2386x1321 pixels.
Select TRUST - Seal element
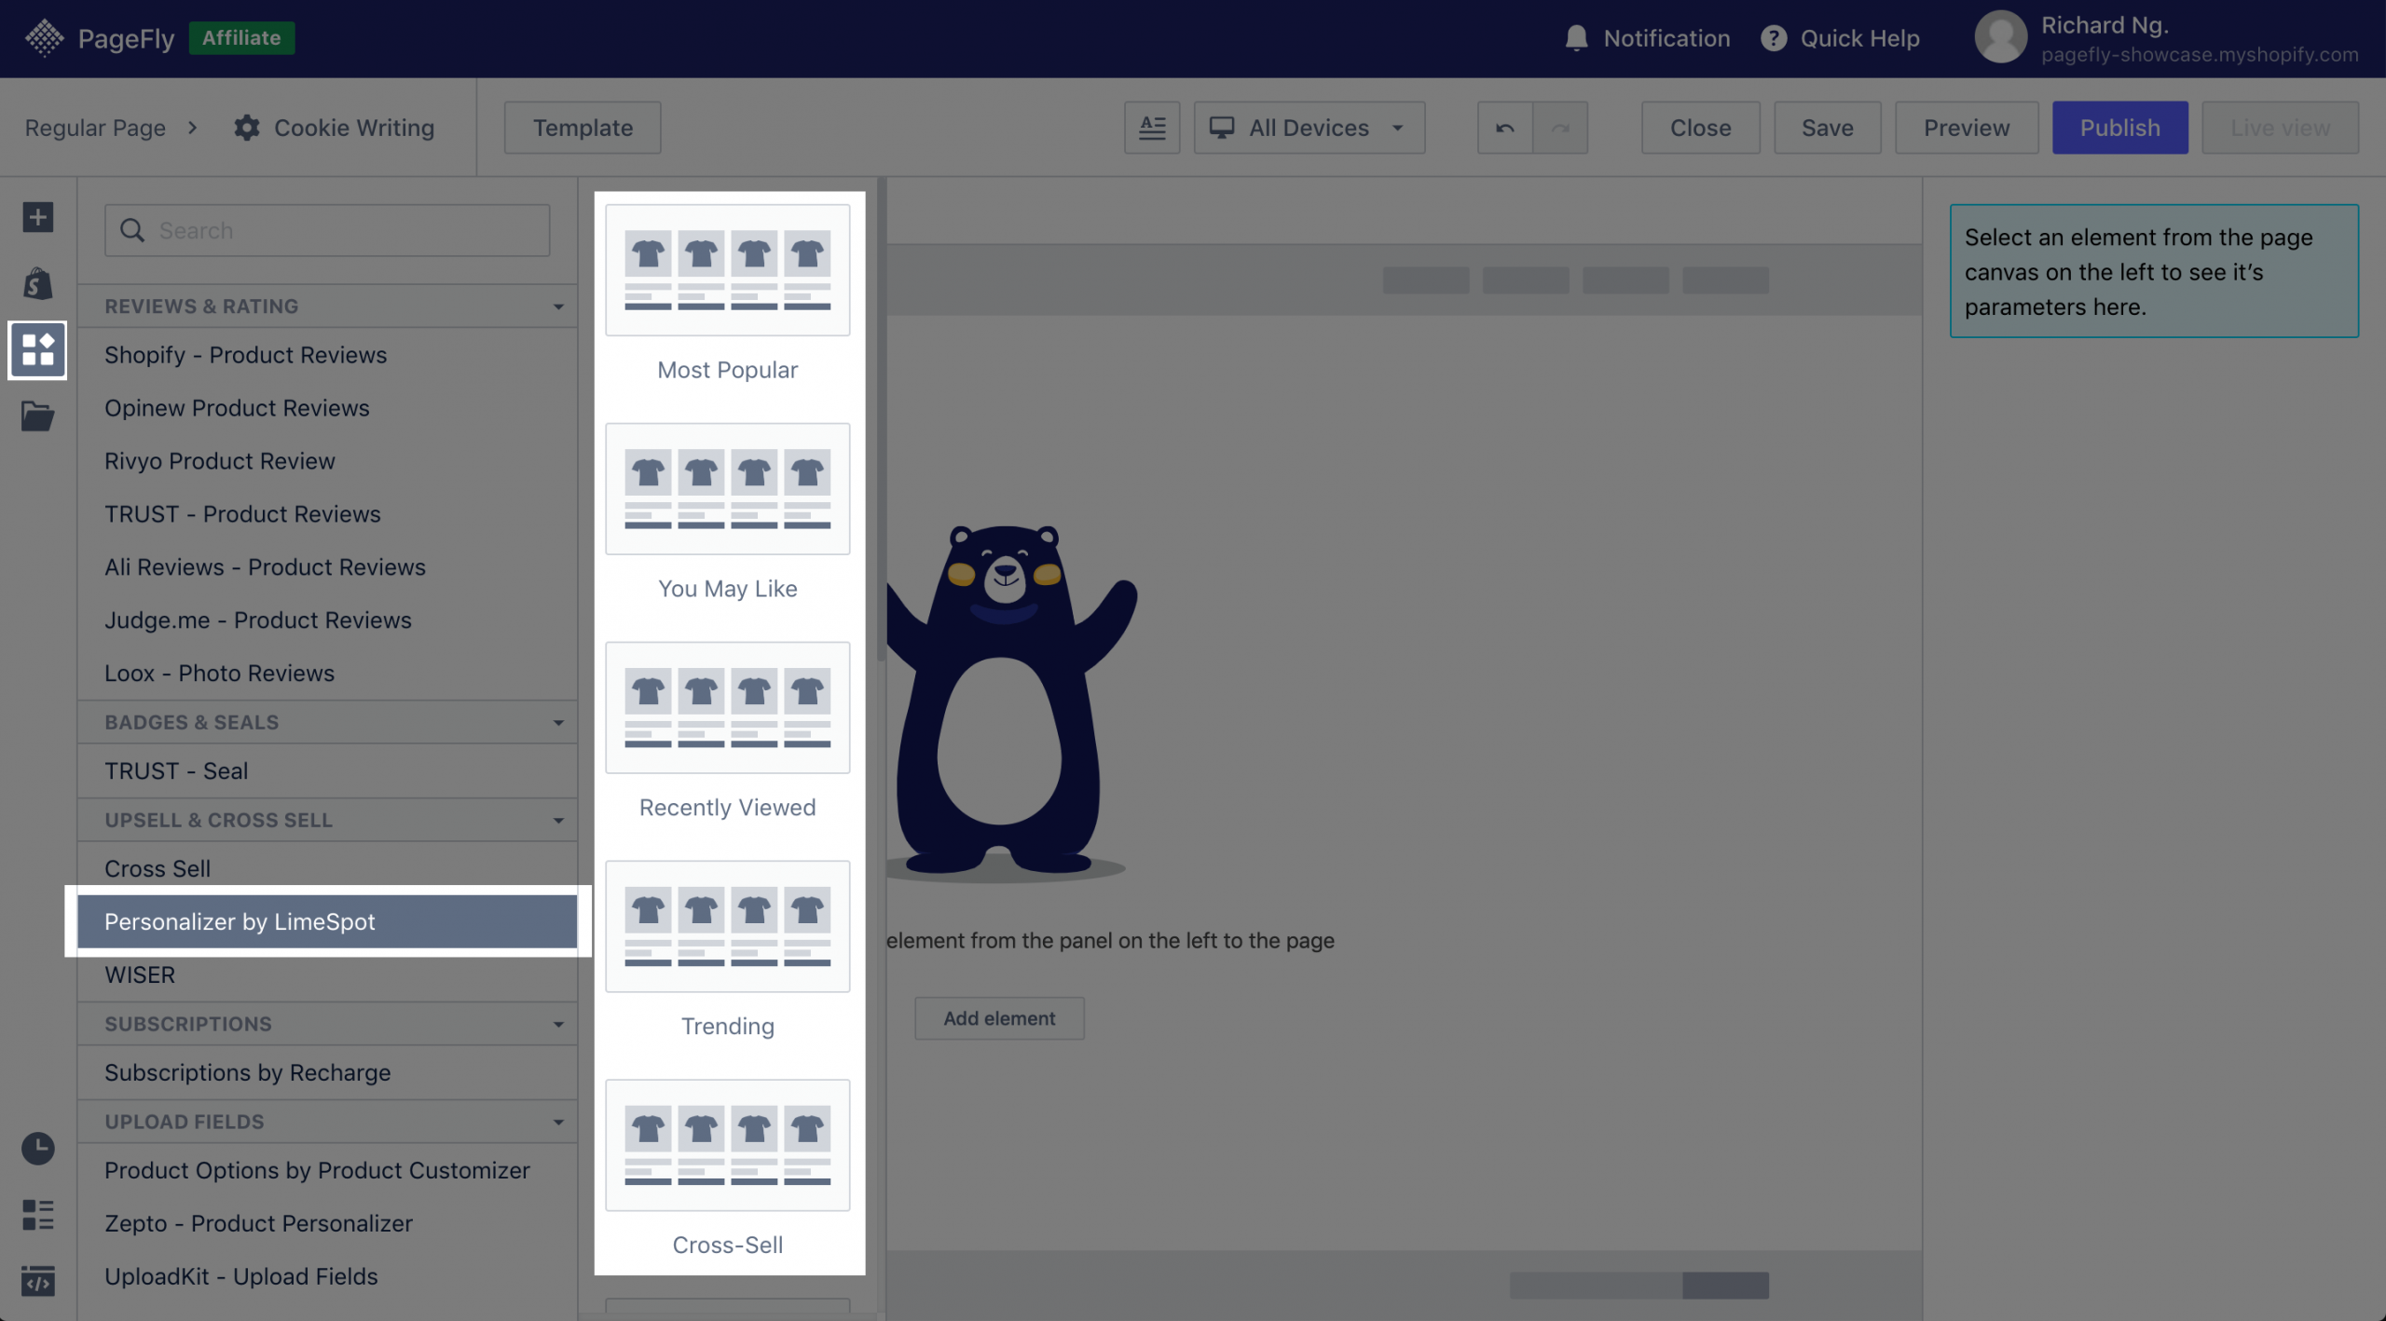327,771
